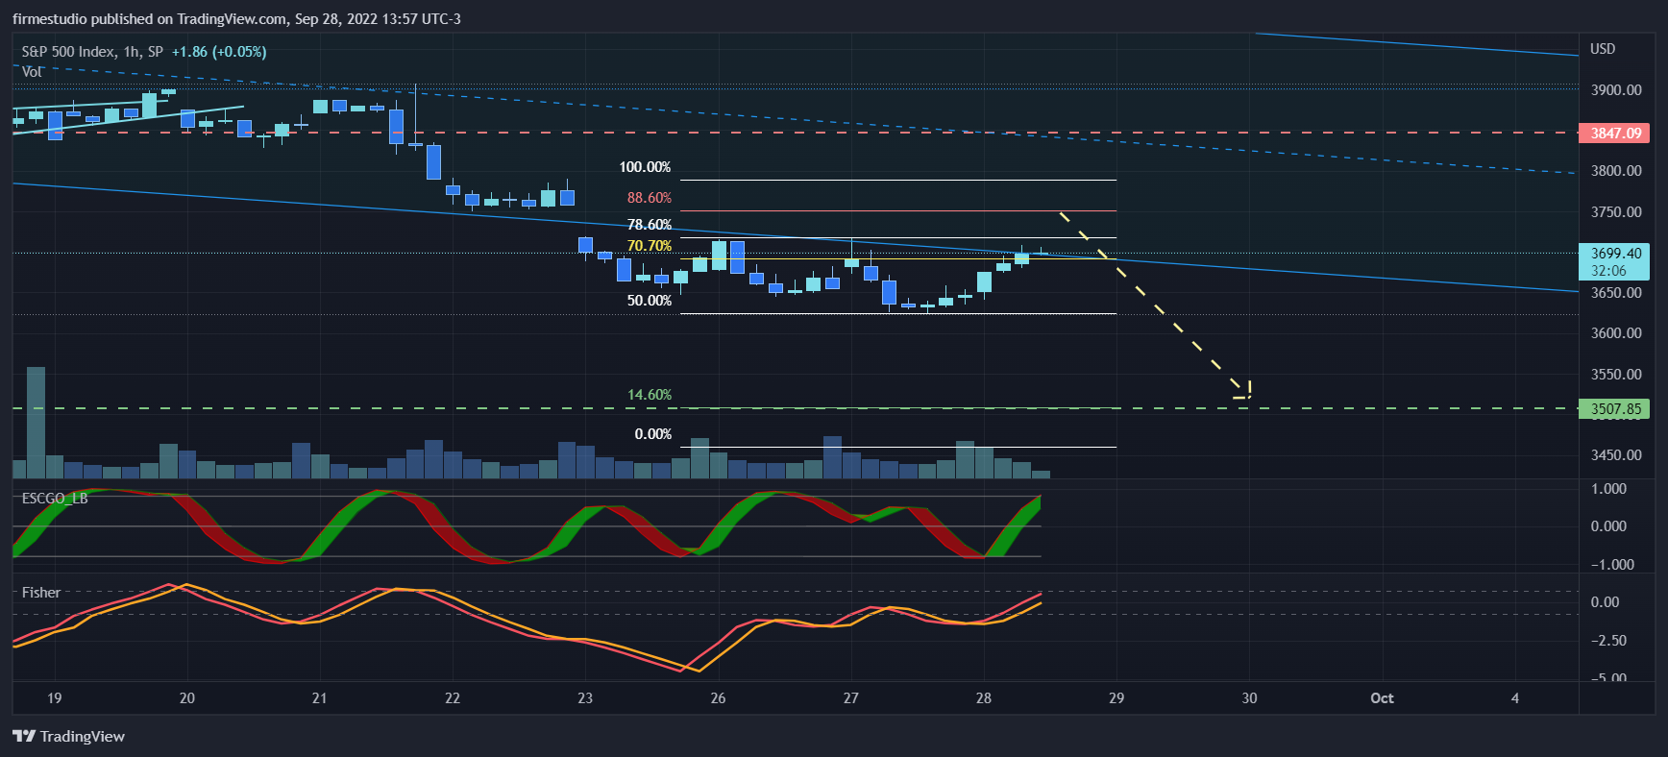1668x757 pixels.
Task: Click date 29 on time axis
Action: coord(1116,698)
